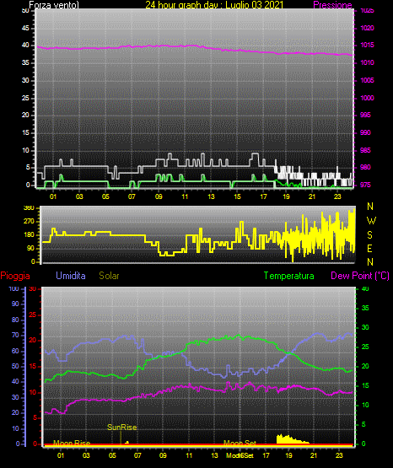The width and height of the screenshot is (393, 468).
Task: Click hour 13 on top graph axis
Action: click(211, 196)
